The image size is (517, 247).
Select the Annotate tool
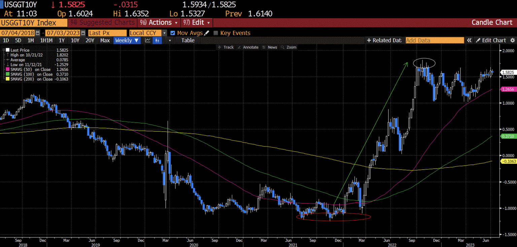(x=248, y=47)
